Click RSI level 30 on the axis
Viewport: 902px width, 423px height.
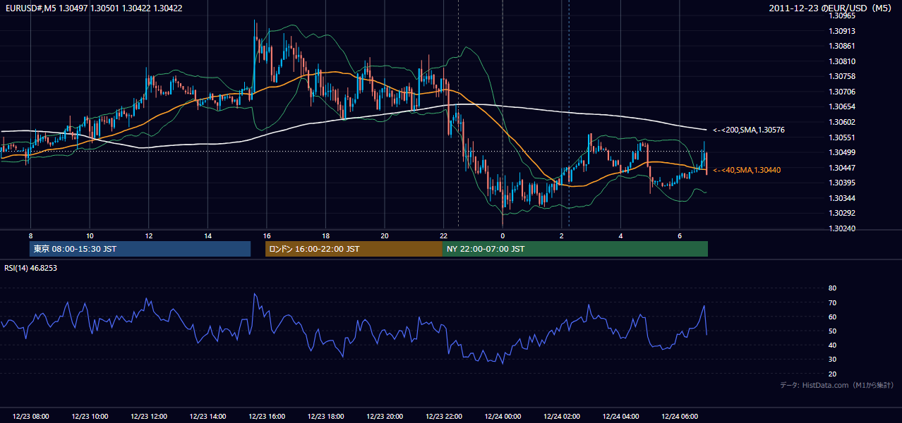tap(832, 360)
